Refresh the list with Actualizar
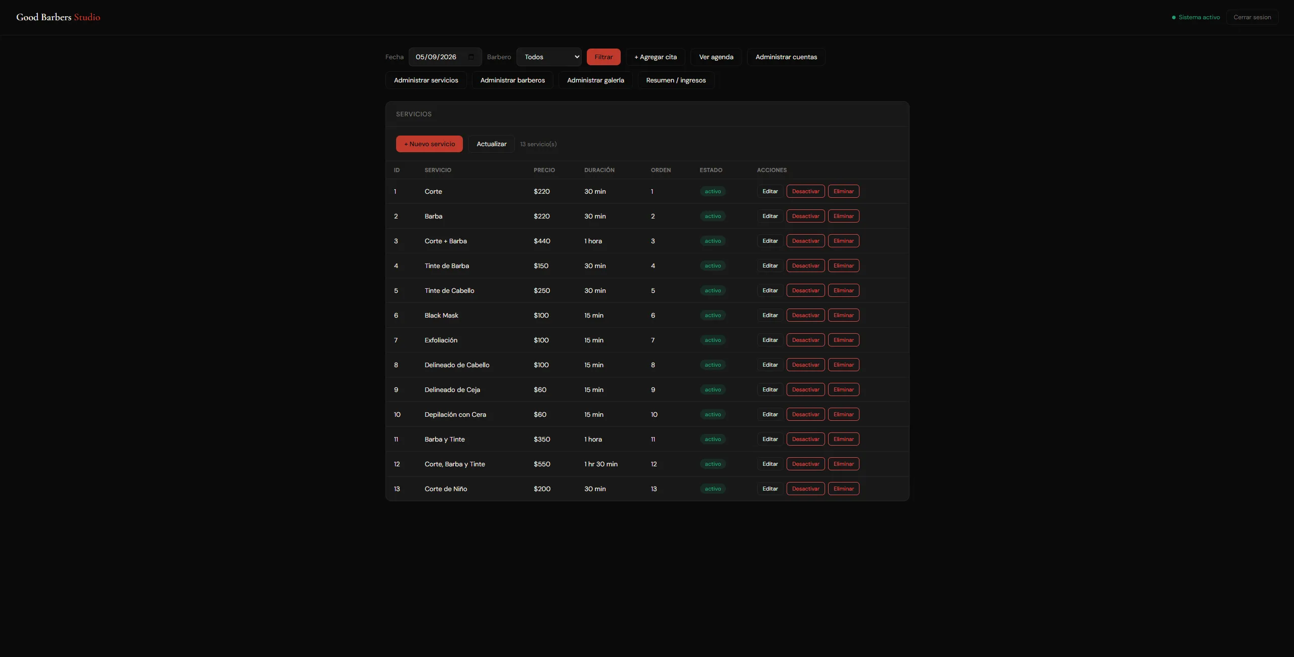This screenshot has height=657, width=1294. pyautogui.click(x=491, y=144)
